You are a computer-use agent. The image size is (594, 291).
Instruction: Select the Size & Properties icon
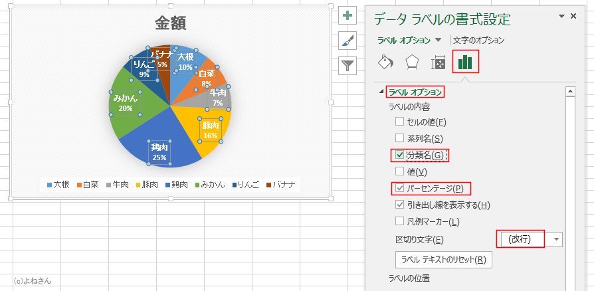[439, 62]
